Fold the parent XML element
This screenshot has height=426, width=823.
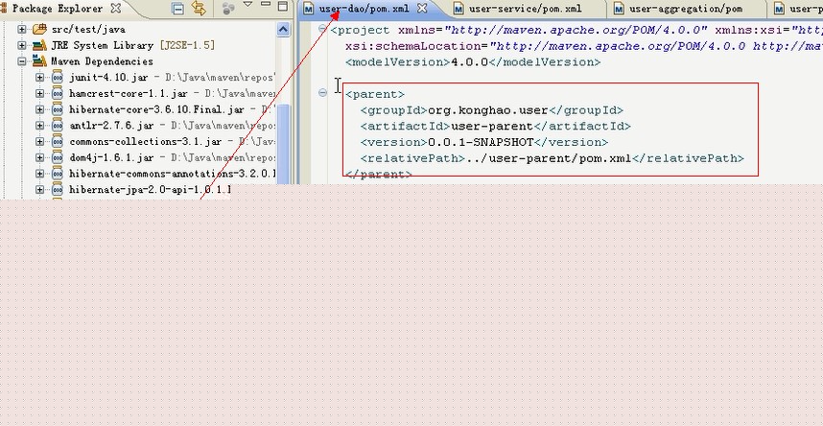point(323,93)
